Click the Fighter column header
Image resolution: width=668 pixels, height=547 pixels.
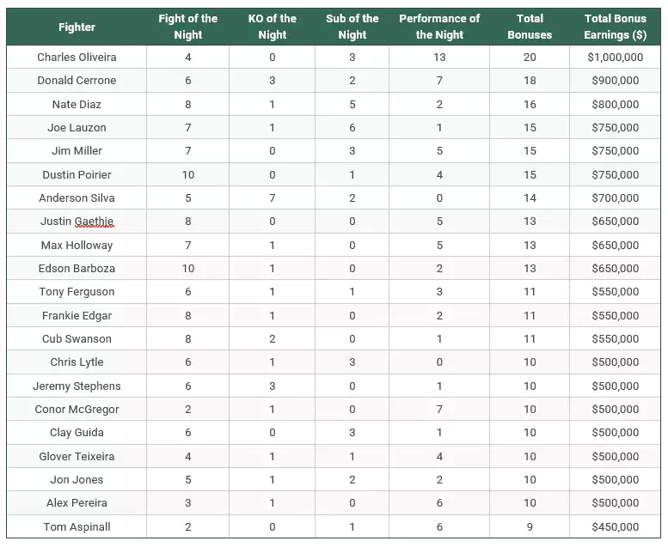[x=77, y=27]
